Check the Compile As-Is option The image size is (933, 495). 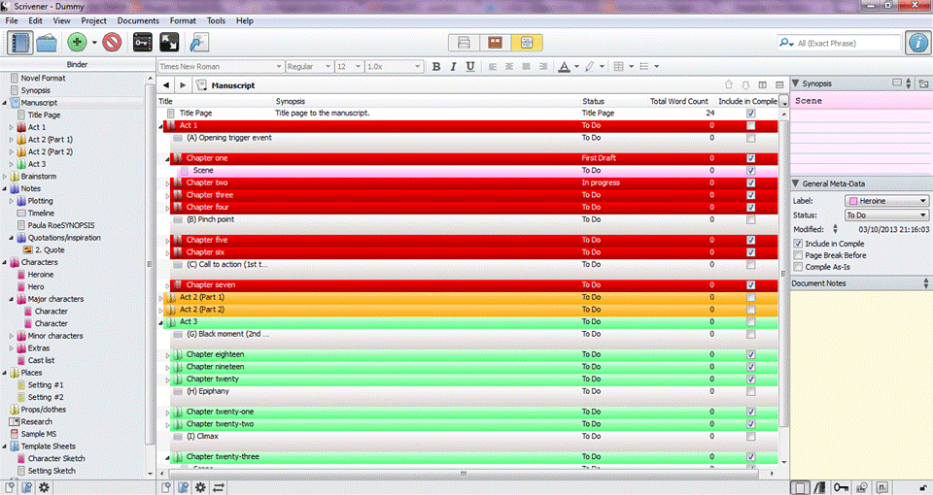[798, 267]
